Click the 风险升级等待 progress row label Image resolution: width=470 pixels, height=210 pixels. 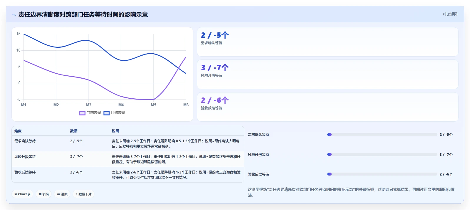click(x=258, y=155)
